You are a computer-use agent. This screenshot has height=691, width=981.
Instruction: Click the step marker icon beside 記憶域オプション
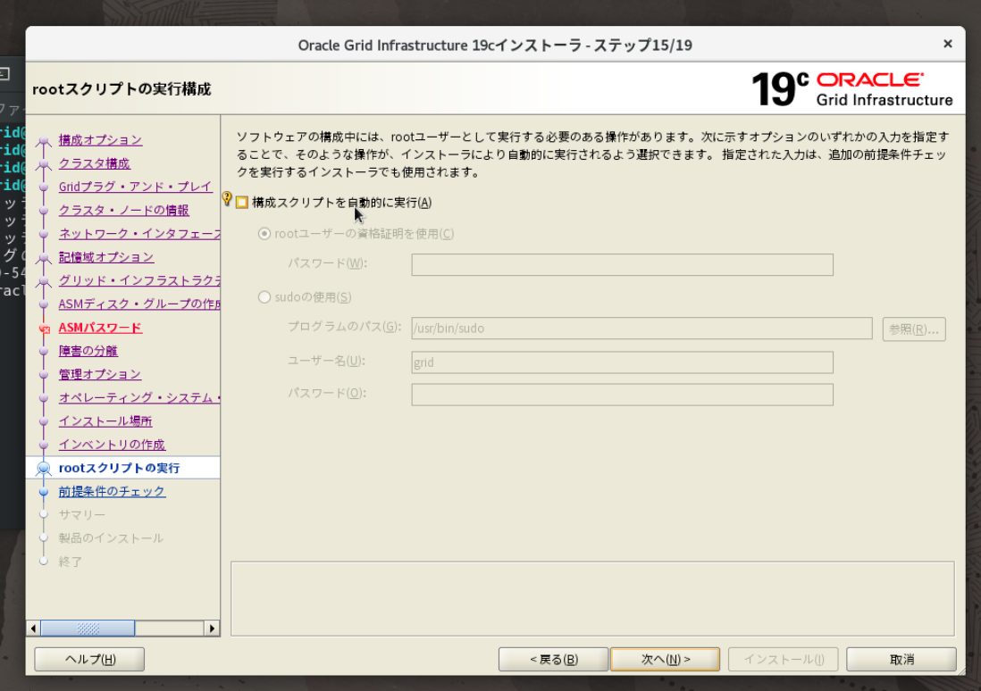[44, 258]
